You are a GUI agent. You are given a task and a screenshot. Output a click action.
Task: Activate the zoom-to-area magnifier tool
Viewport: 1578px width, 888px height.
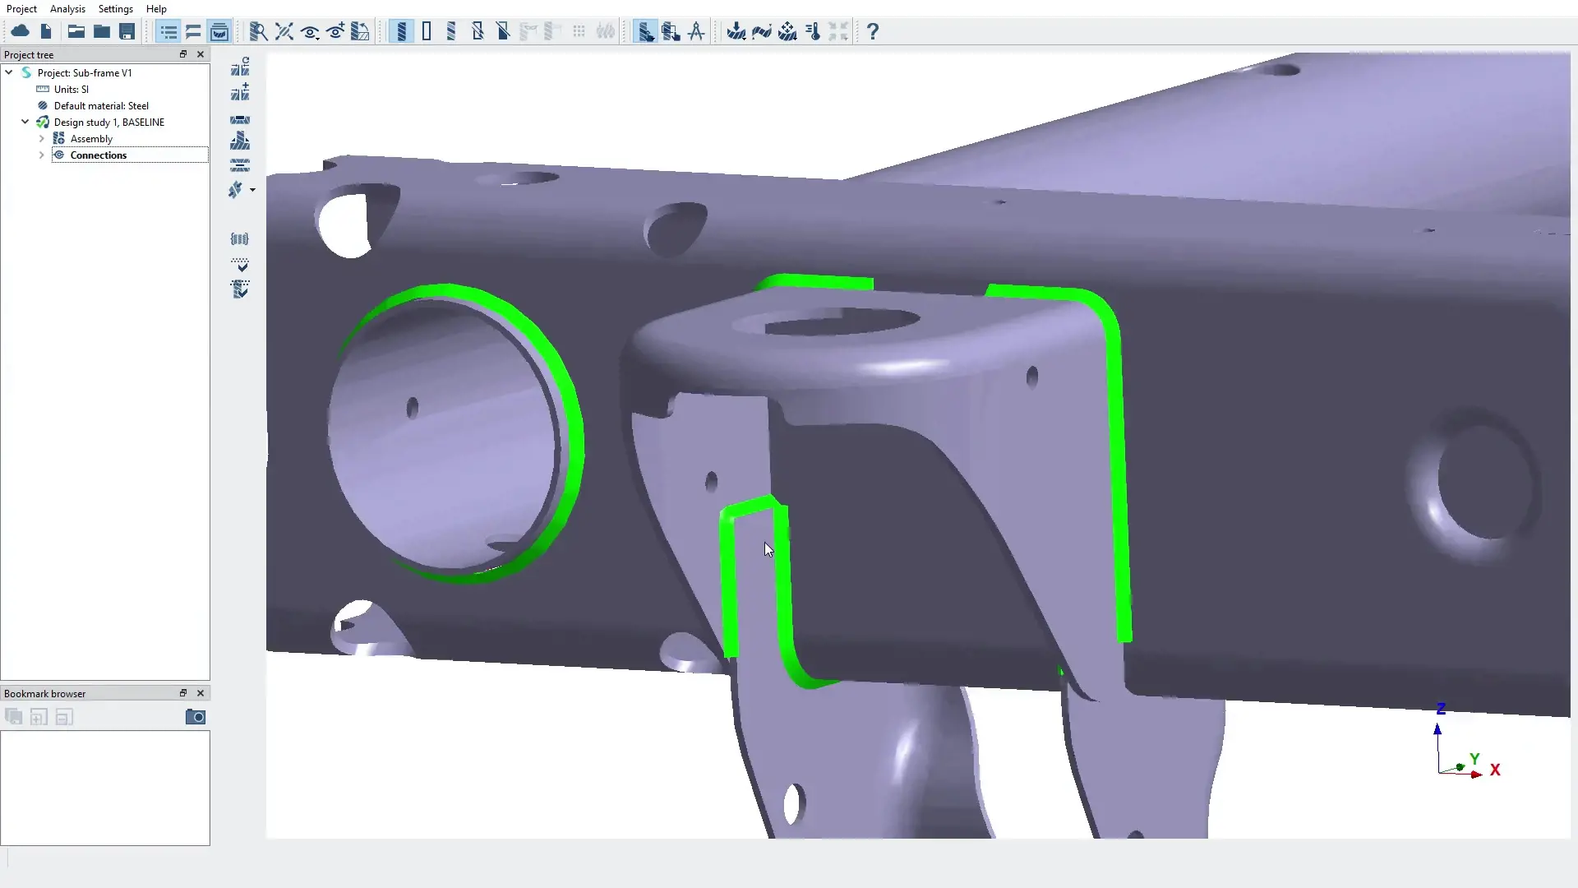coord(258,31)
